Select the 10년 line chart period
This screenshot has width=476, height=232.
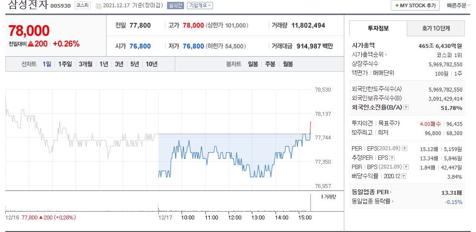tap(152, 64)
